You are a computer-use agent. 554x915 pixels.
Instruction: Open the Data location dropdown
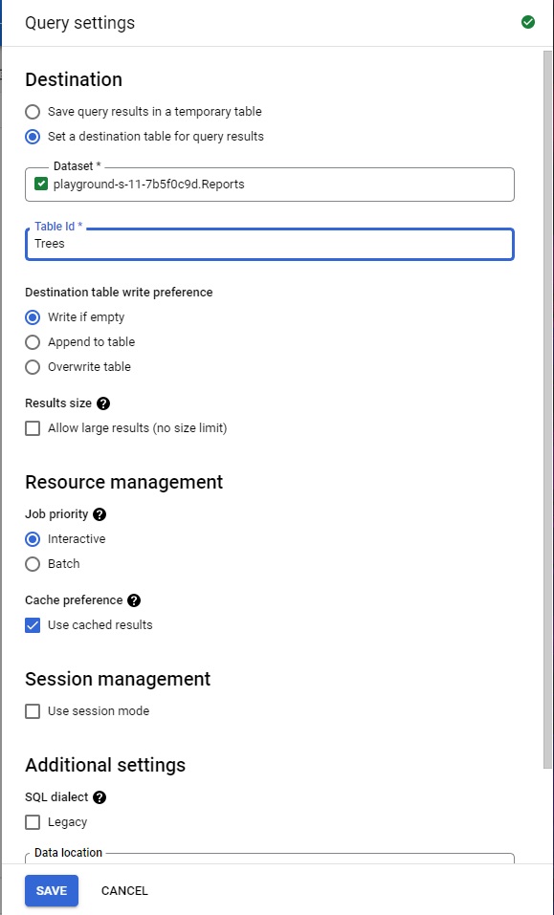pos(270,859)
